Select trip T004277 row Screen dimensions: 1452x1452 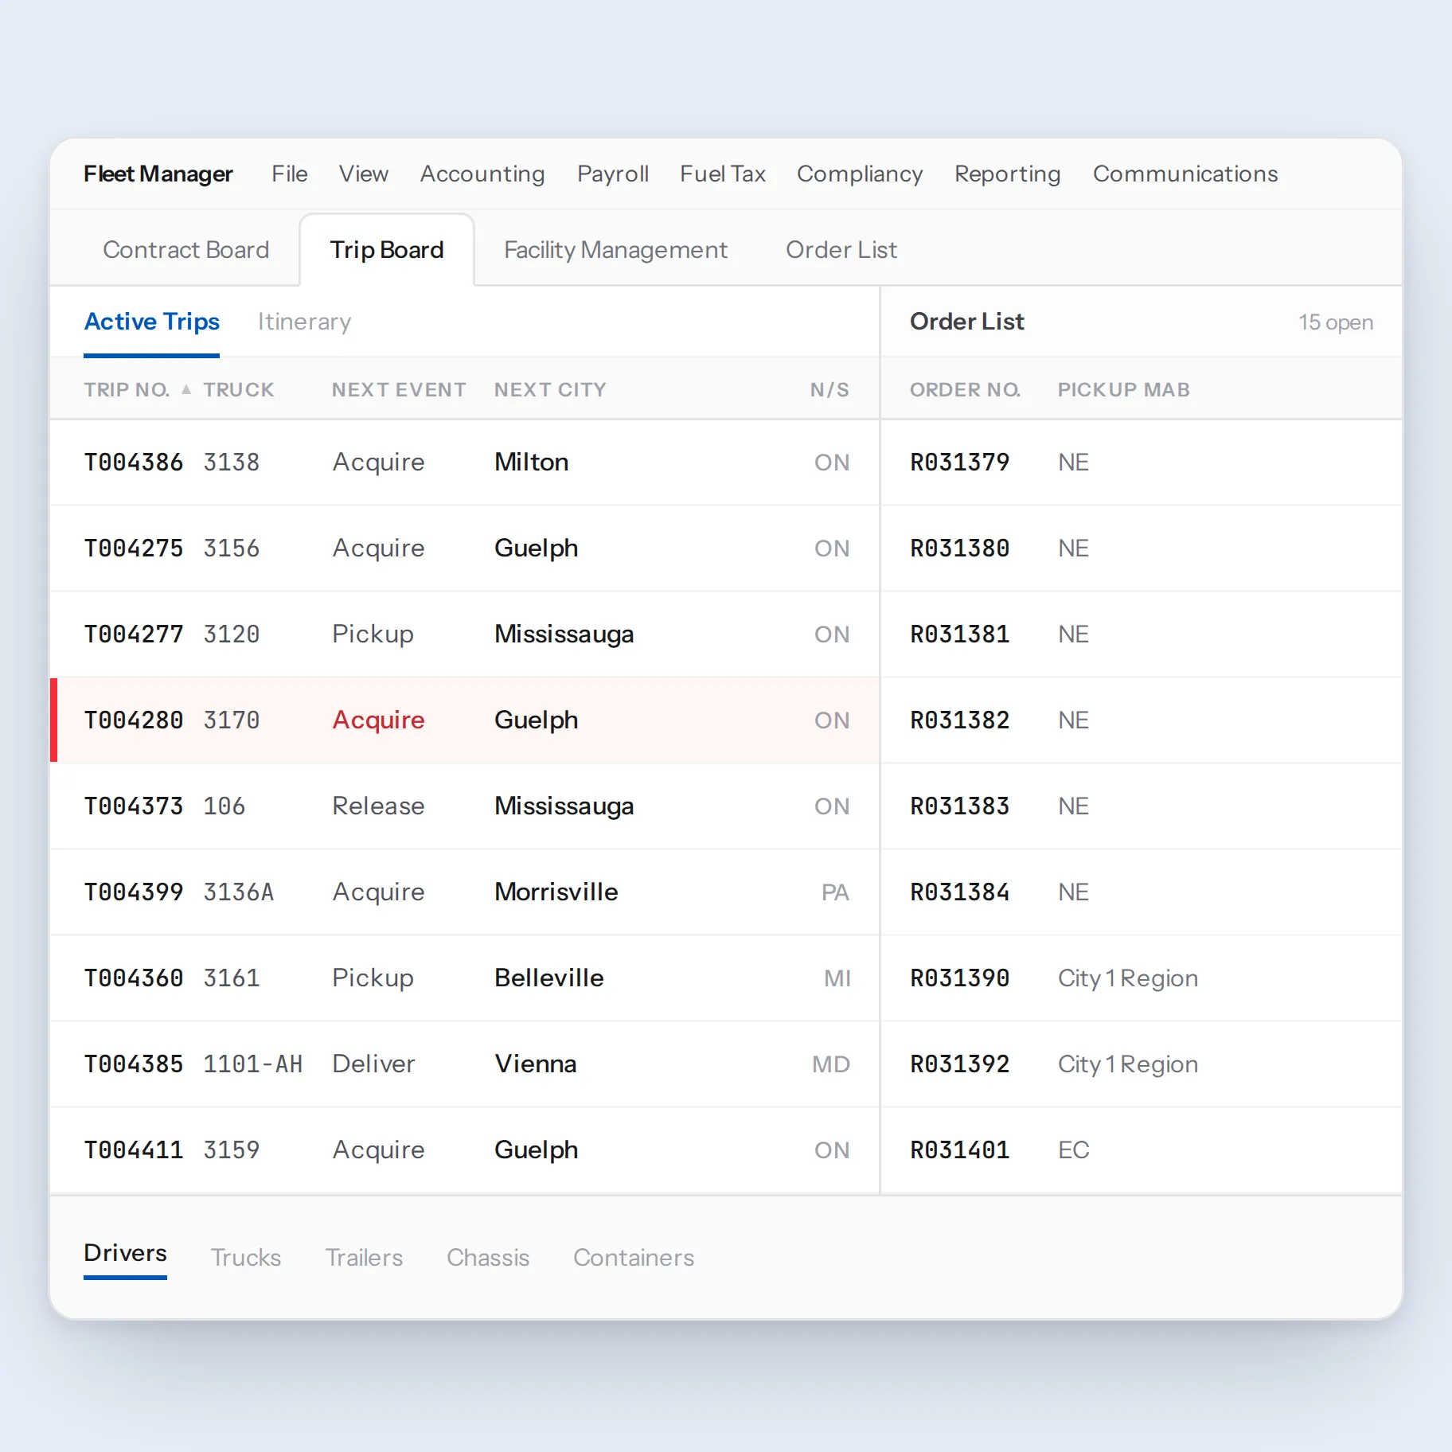pyautogui.click(x=465, y=634)
